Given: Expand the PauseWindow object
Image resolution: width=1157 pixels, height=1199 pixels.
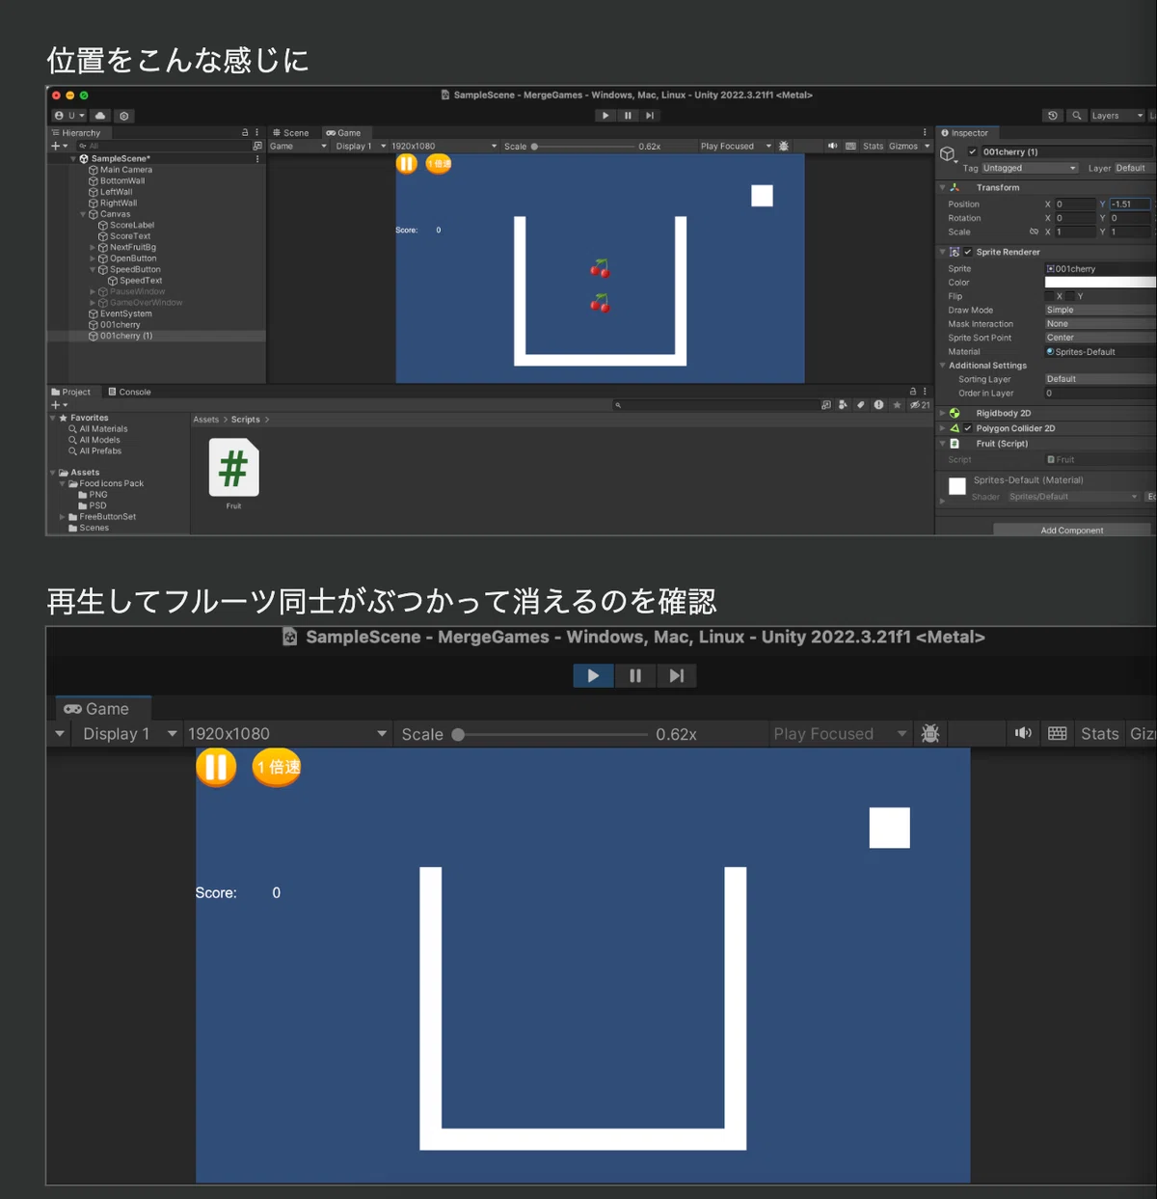Looking at the screenshot, I should (93, 291).
